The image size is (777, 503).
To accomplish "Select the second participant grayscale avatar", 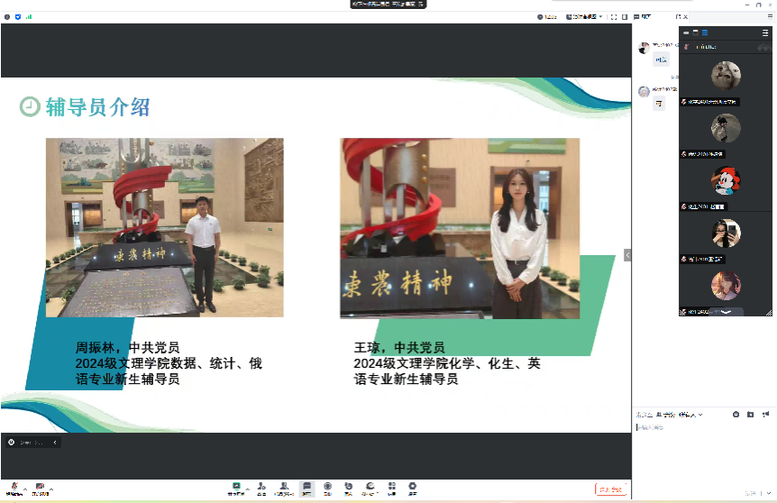I will (726, 128).
